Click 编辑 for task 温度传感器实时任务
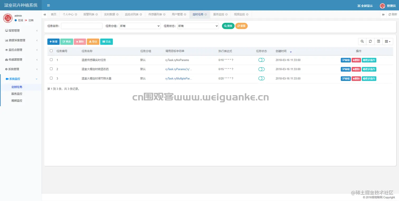This screenshot has height=201, width=399. [346, 60]
